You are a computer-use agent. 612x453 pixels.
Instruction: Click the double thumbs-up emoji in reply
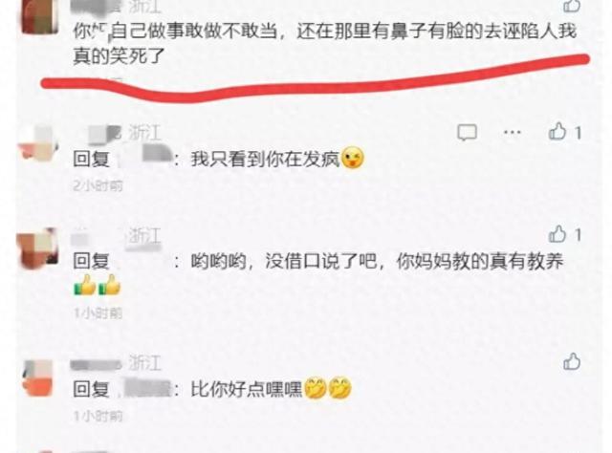click(98, 285)
